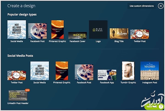
Task: Open Twitter Post in Social Media Posts section
Action: point(16,75)
